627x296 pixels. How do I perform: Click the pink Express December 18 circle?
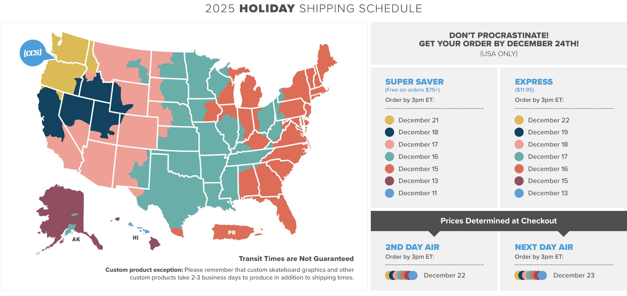[519, 144]
